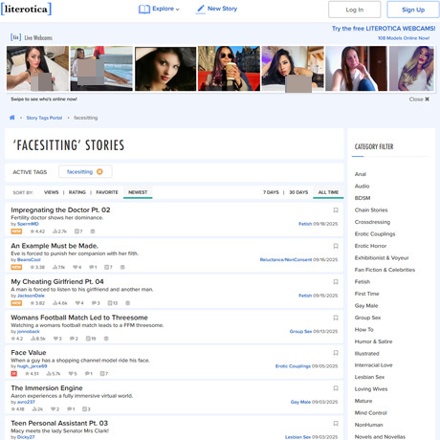Screen dimensions: 440x440
Task: Open story An Example Must be Made
Action: coord(55,246)
